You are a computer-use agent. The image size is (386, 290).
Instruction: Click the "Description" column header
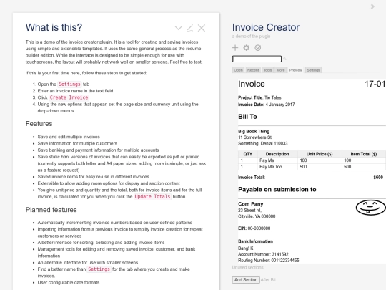pos(277,154)
